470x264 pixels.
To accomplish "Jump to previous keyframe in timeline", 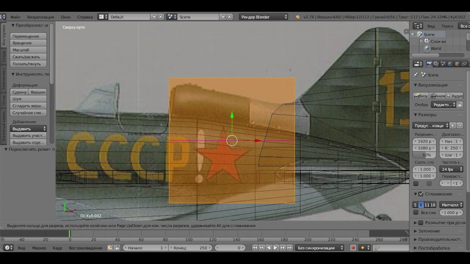I will tap(261, 248).
